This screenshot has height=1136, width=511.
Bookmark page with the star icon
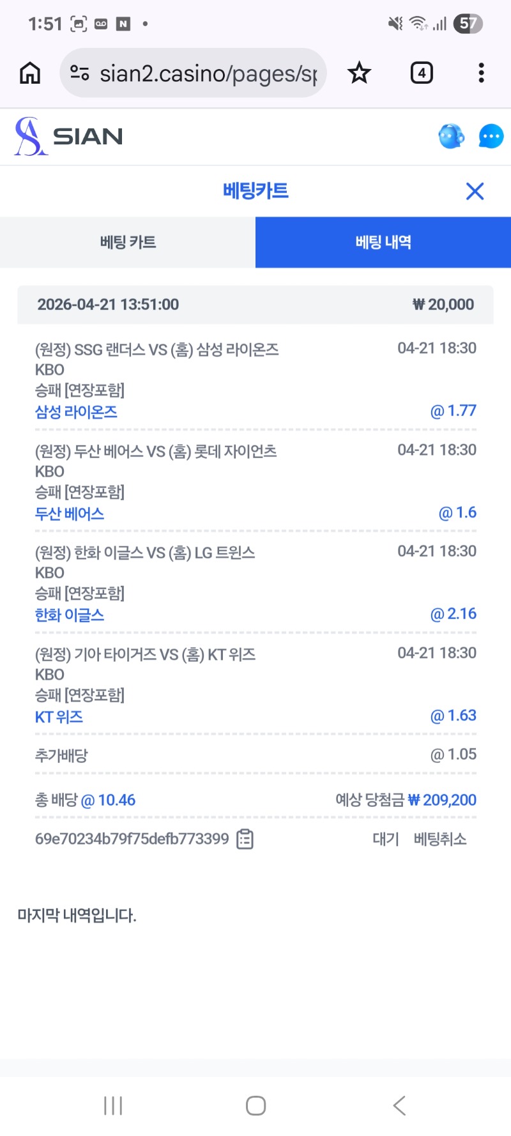359,73
